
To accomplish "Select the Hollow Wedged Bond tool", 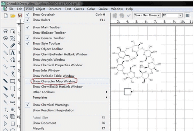I will click(x=6, y=95).
